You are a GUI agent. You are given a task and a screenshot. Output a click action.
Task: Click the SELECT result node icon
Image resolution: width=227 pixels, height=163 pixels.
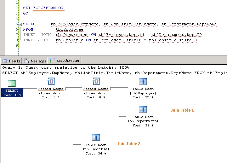12,84
